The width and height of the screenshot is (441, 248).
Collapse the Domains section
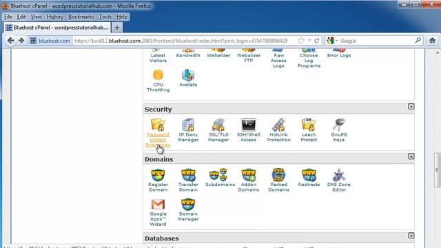point(411,156)
